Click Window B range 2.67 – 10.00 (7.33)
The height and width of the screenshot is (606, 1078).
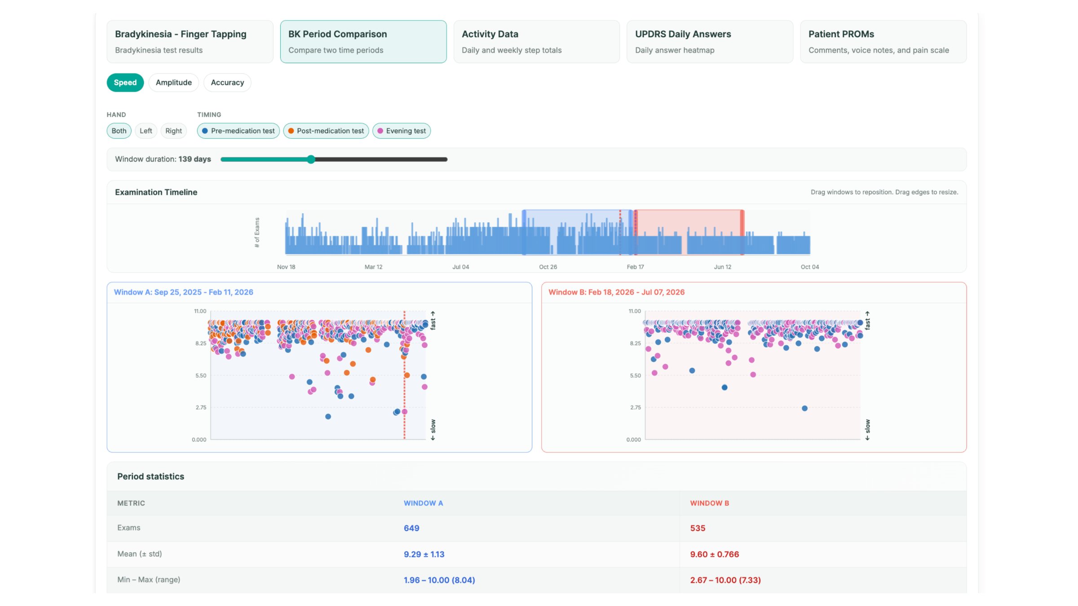click(725, 580)
